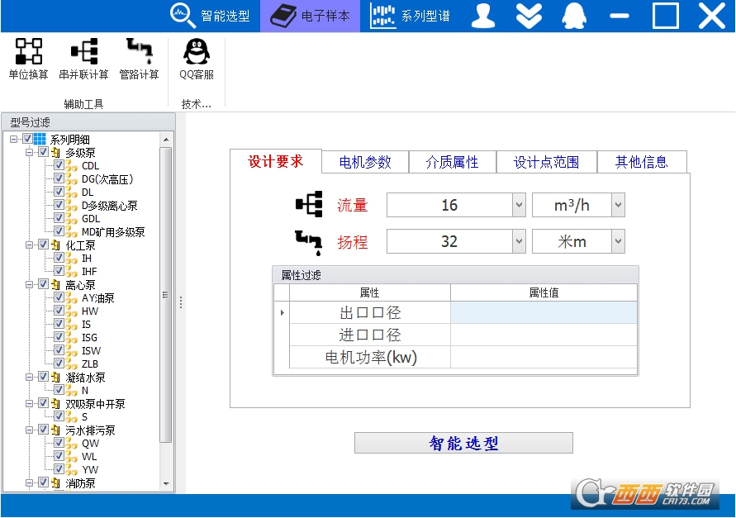Toggle the 化工泵 category checkbox
The width and height of the screenshot is (736, 518).
click(44, 245)
